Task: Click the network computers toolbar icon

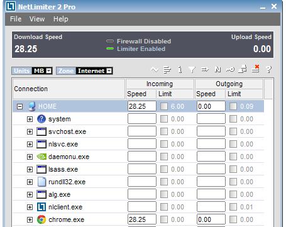Action: click(x=243, y=69)
